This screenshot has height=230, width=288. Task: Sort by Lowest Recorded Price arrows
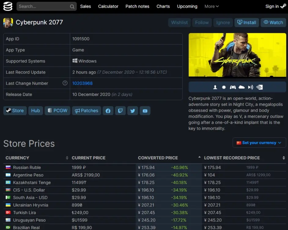click(284, 158)
